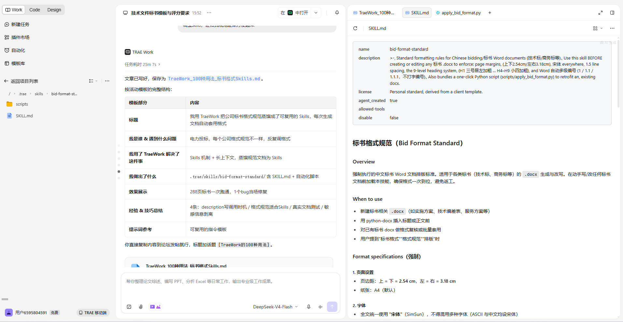Refresh the SKILL.md preview
The height and width of the screenshot is (322, 623).
pos(355,28)
